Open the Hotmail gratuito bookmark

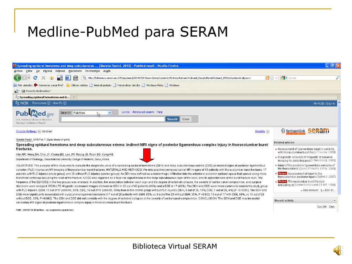pos(101,85)
